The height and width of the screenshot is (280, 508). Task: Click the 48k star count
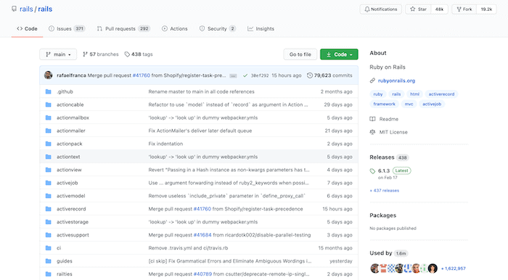tap(439, 9)
